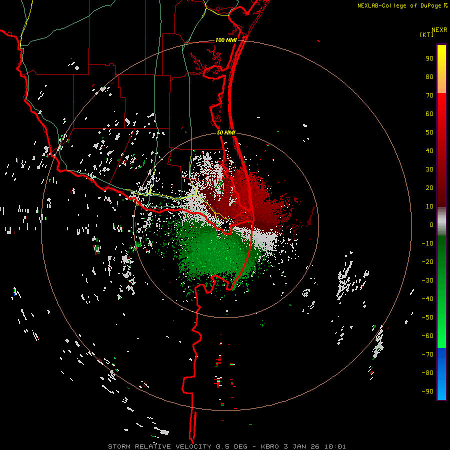
Task: Click the 60 value on velocity scale
Action: pyautogui.click(x=429, y=113)
